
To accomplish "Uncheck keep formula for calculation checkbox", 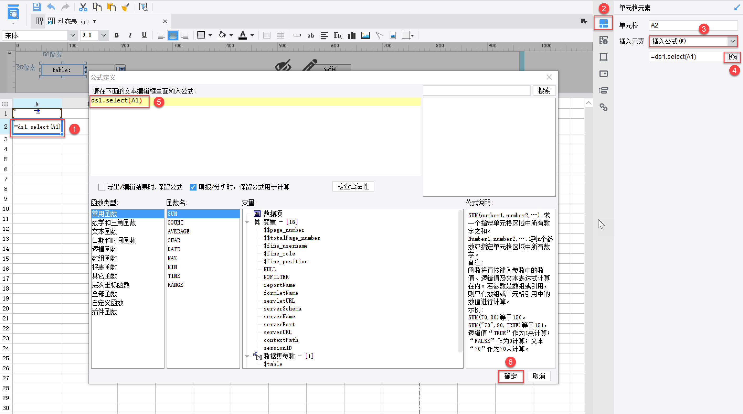I will pyautogui.click(x=193, y=187).
